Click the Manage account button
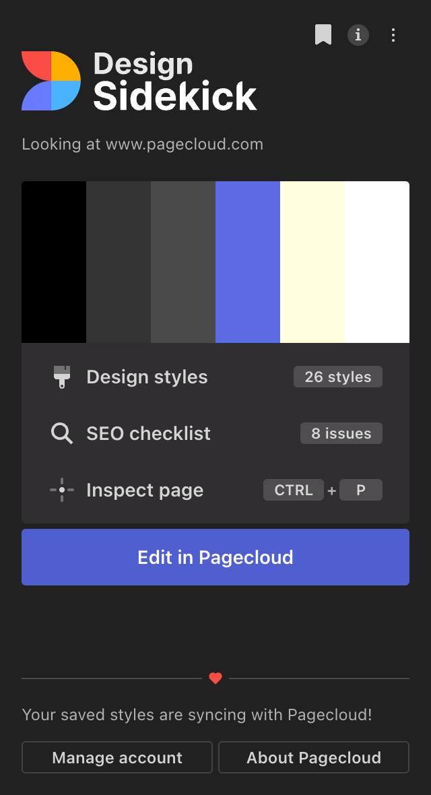431x795 pixels. [117, 757]
